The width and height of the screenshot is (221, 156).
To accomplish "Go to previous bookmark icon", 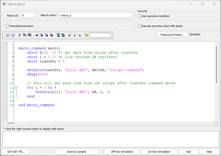I will 46,35.
